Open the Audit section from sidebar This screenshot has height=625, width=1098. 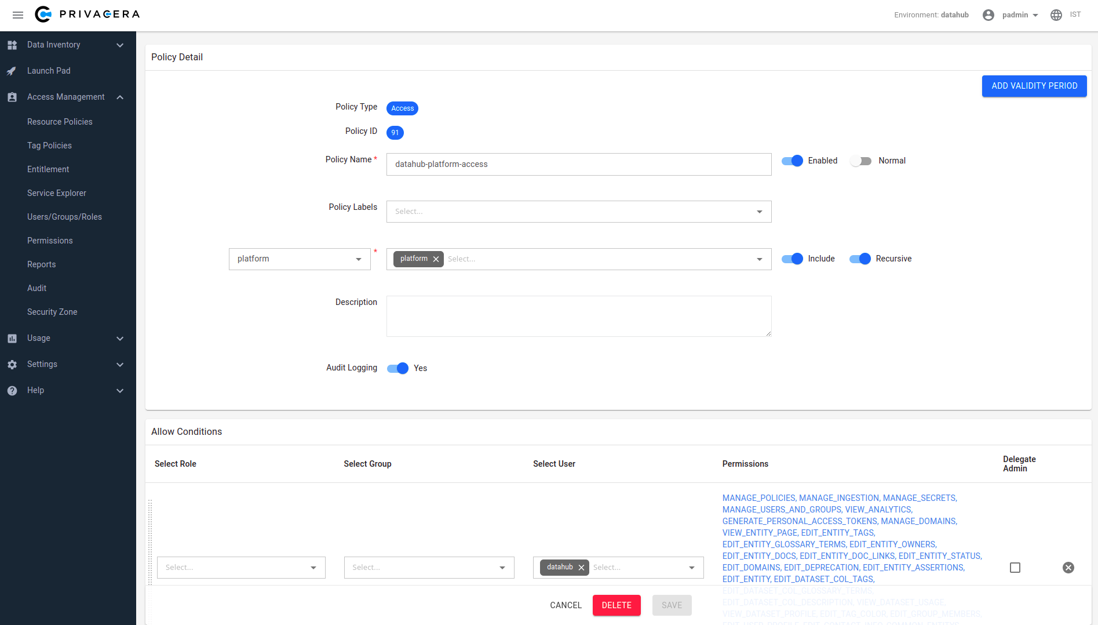pos(37,288)
